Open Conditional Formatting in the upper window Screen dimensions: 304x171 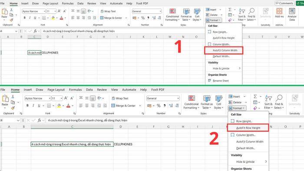[x=172, y=15]
